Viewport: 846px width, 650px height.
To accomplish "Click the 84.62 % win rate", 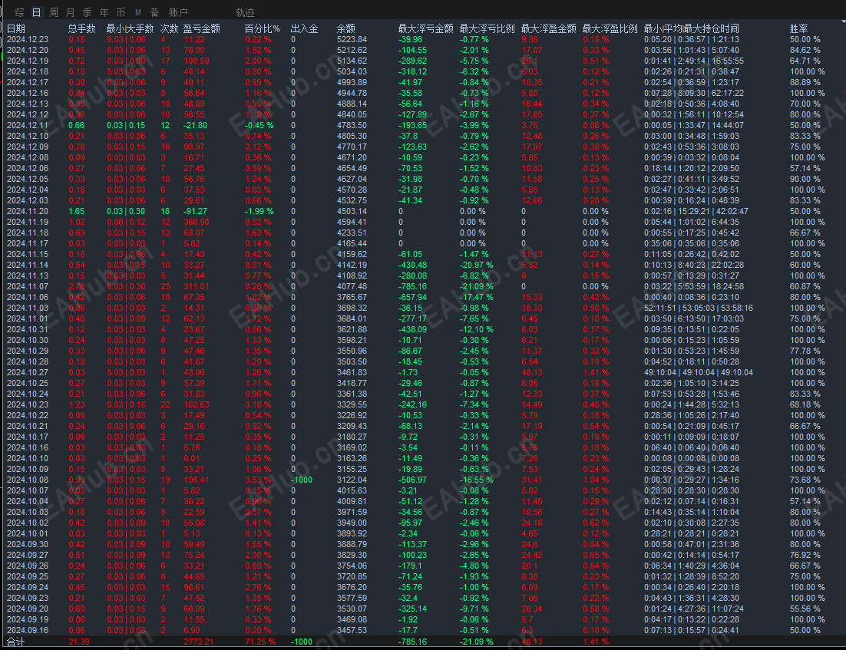I will (805, 50).
